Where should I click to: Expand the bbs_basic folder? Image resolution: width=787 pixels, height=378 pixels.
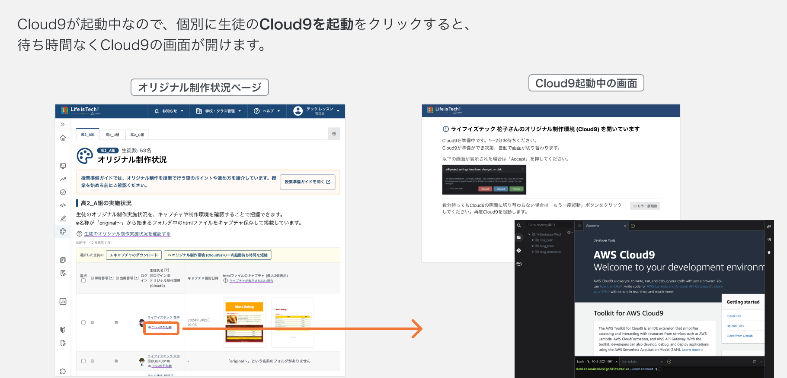click(533, 240)
